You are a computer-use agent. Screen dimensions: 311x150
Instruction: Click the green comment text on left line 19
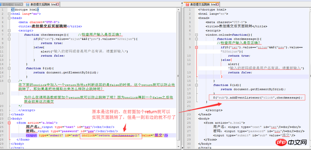(99, 99)
